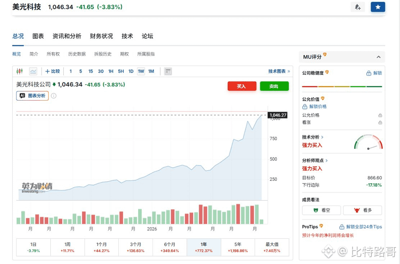This screenshot has height=264, width=400.
Task: Select 概览 sub-tab
Action: (x=16, y=54)
